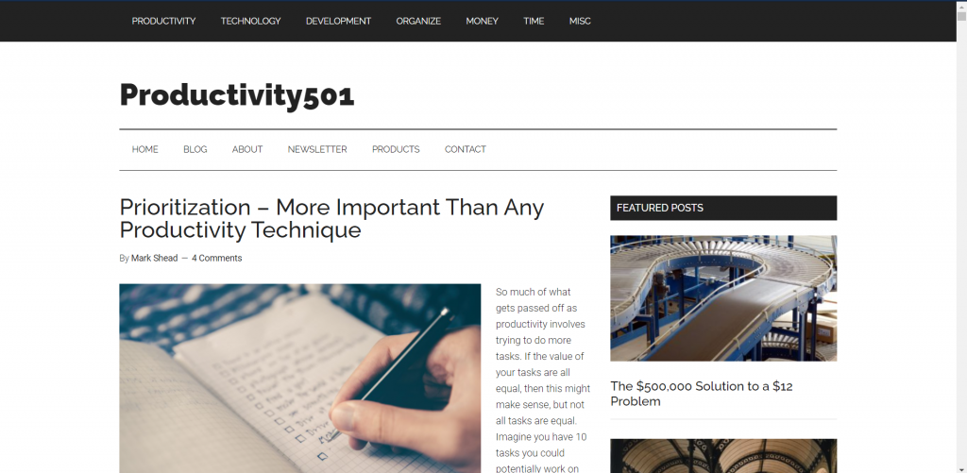Go to the Development category
Viewport: 967px width, 473px height.
pyautogui.click(x=339, y=21)
